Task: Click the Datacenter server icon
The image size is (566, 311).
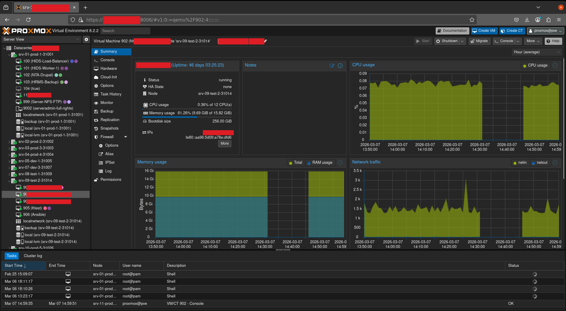Action: [9, 48]
